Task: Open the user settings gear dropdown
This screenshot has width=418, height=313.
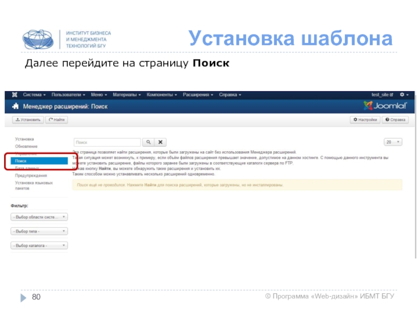Action: pos(404,95)
